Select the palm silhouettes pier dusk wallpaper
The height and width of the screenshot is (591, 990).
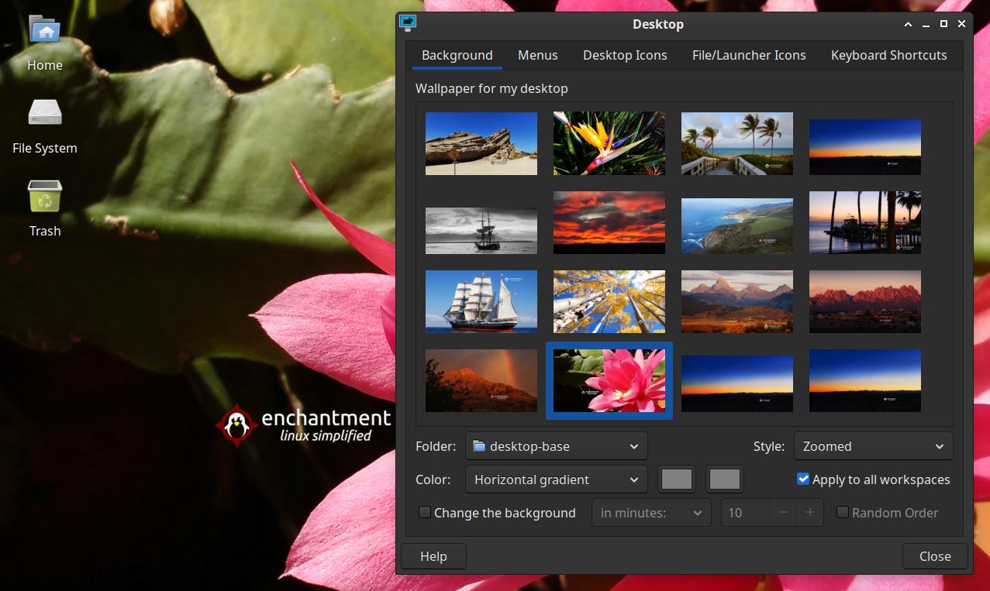(865, 222)
